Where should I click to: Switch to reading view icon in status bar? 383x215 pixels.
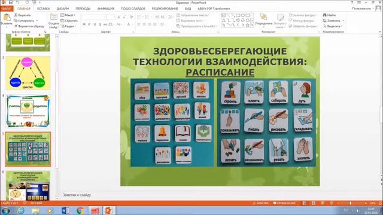(323, 203)
